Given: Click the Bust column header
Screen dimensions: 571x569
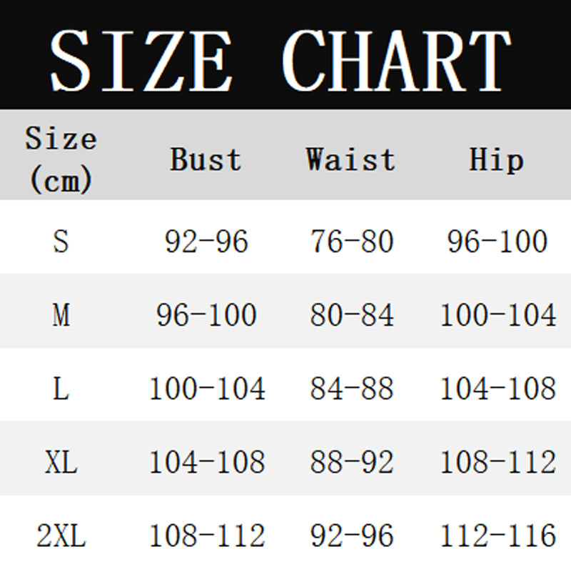Looking at the screenshot, I should [x=206, y=159].
